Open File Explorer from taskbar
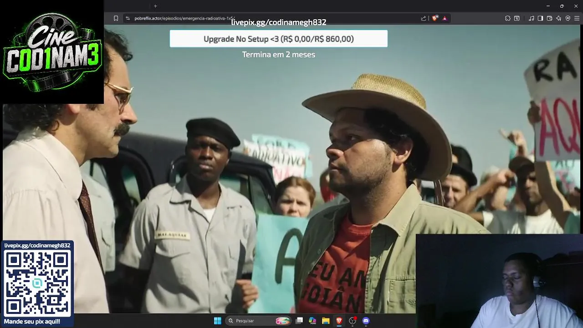The height and width of the screenshot is (328, 583). click(x=326, y=321)
